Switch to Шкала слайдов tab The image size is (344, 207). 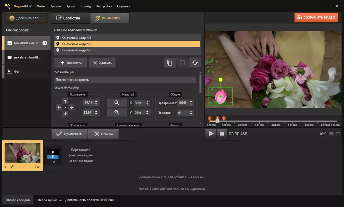[x=18, y=200]
